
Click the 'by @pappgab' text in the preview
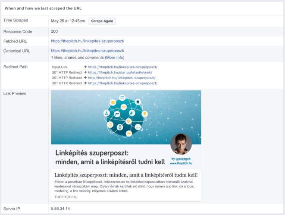pyautogui.click(x=181, y=159)
